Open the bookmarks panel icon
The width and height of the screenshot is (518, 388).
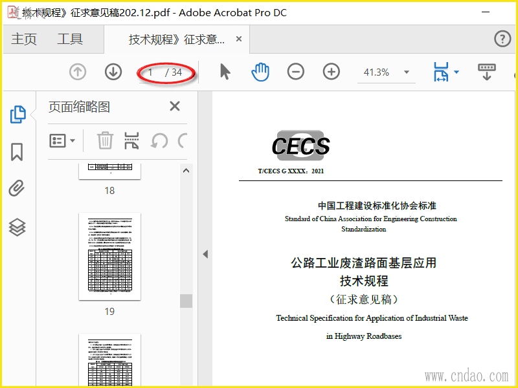(x=17, y=152)
